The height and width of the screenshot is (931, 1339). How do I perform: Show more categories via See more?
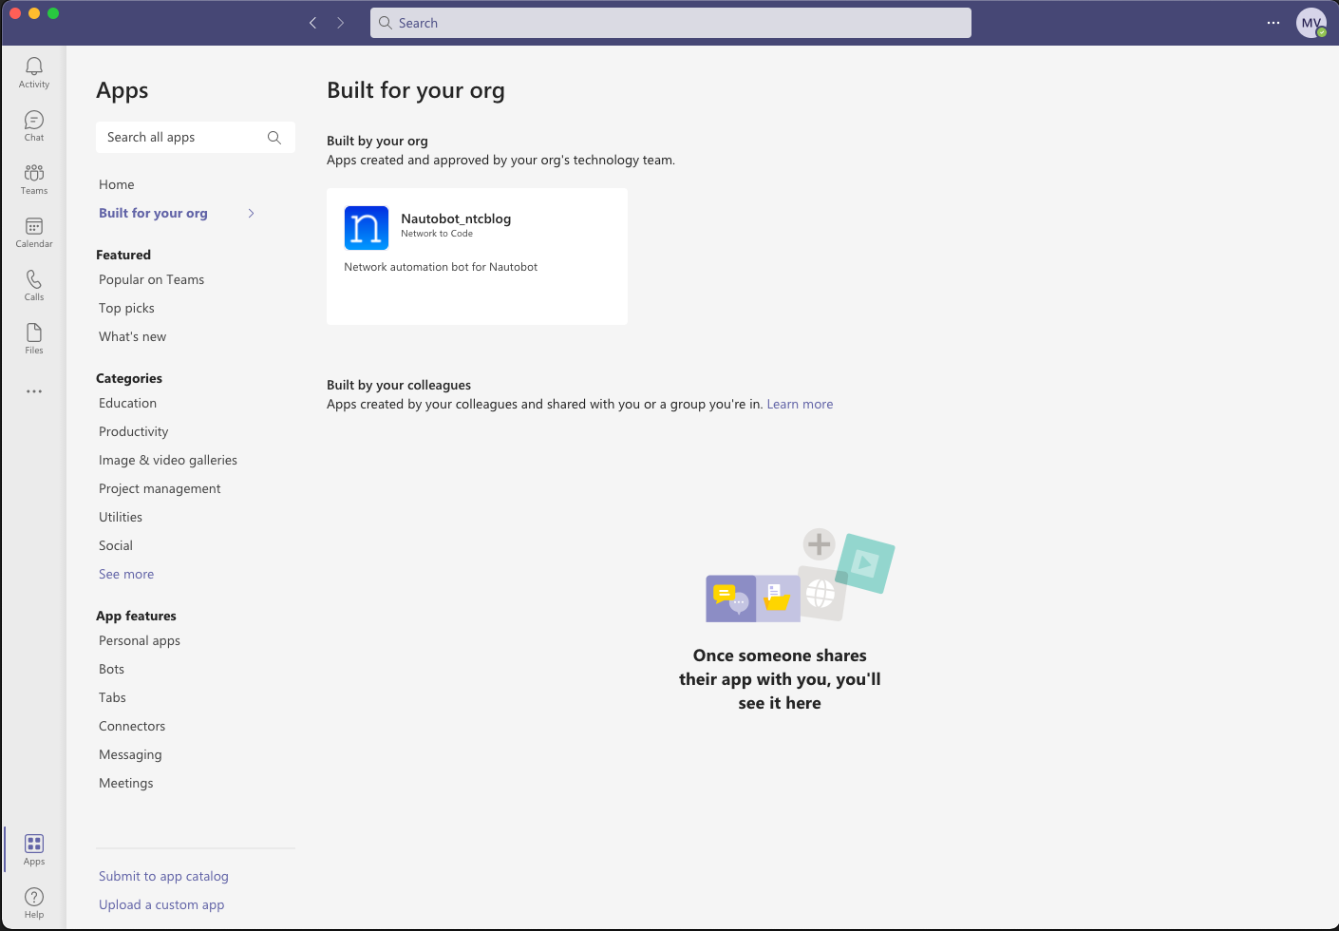point(126,574)
